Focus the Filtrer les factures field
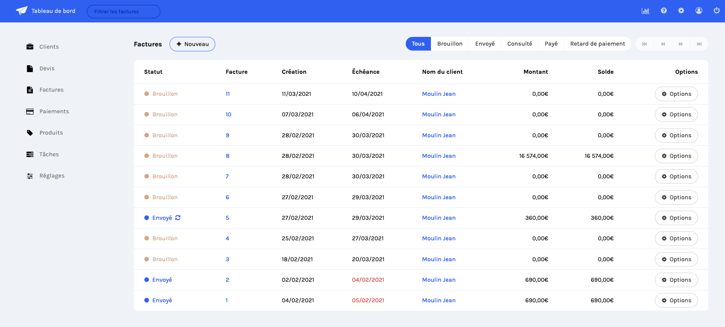 (123, 11)
